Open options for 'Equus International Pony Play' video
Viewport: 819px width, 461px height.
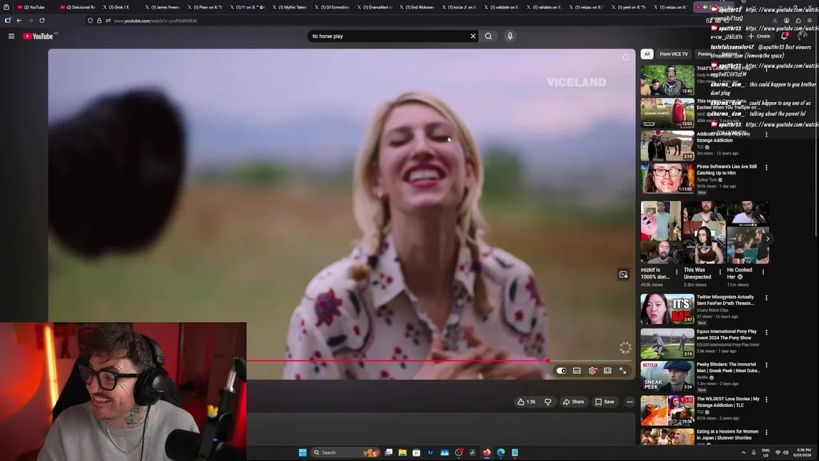point(767,332)
